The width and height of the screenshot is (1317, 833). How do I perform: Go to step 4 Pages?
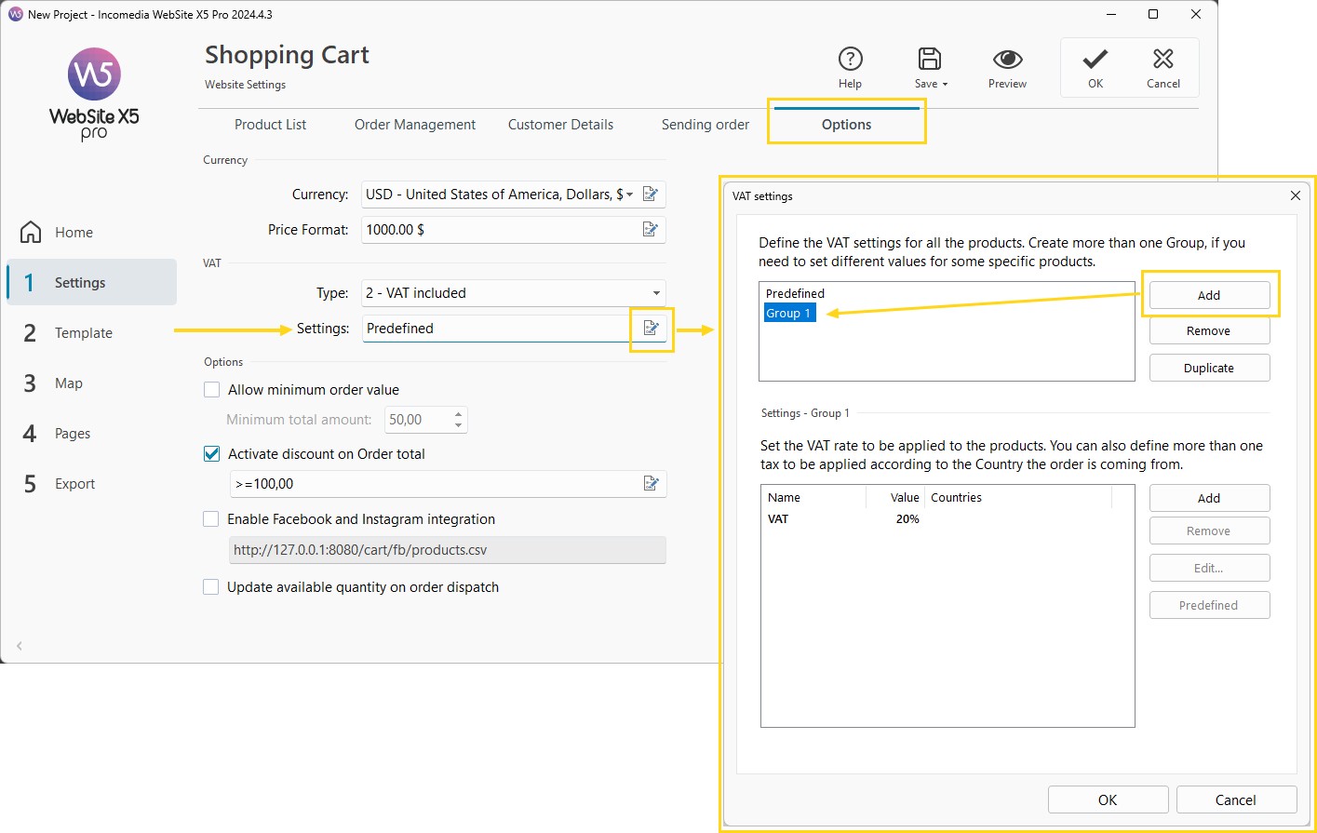pos(91,433)
